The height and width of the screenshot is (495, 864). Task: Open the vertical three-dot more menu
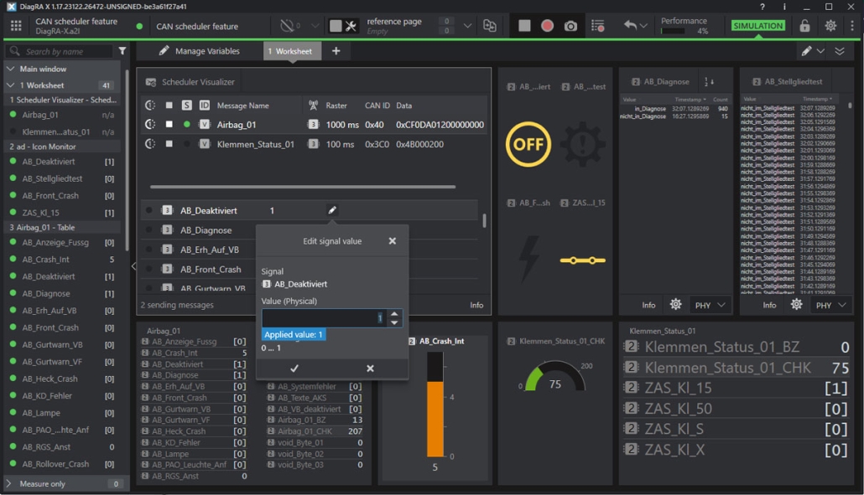coord(852,26)
